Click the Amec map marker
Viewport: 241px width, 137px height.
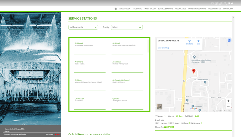tap(187, 100)
